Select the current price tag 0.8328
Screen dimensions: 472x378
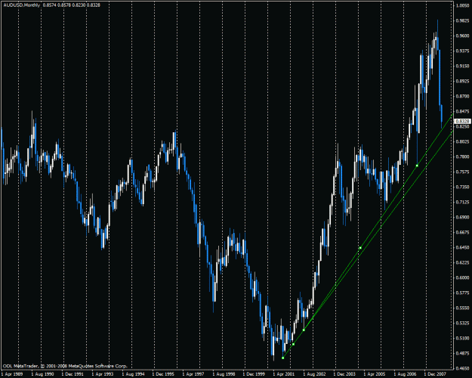463,121
